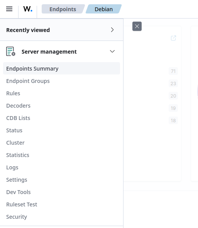Click the badge showing 23
The height and width of the screenshot is (228, 198).
click(173, 83)
